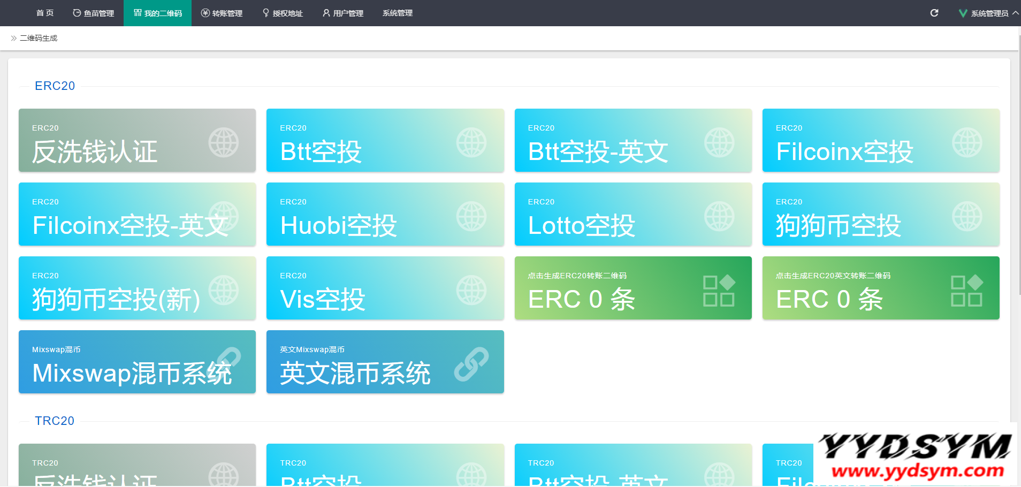Open the 鱼苗管理 menu

(x=94, y=13)
